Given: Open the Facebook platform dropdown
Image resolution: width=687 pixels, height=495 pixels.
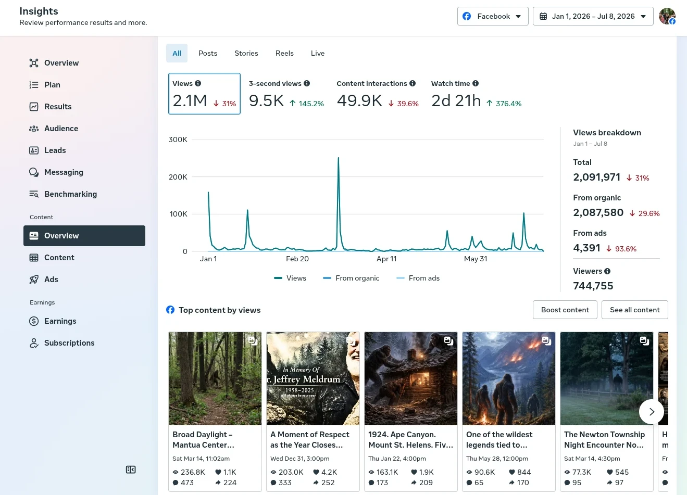Looking at the screenshot, I should click(x=493, y=16).
